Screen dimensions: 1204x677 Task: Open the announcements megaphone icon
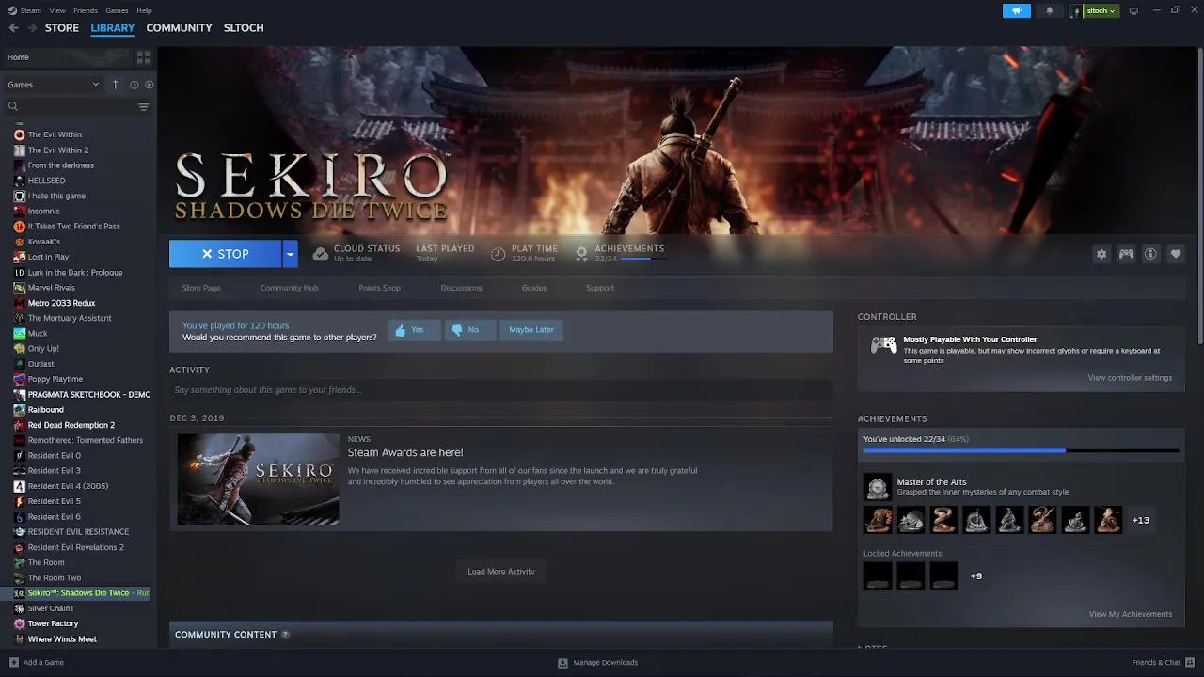coord(1016,10)
